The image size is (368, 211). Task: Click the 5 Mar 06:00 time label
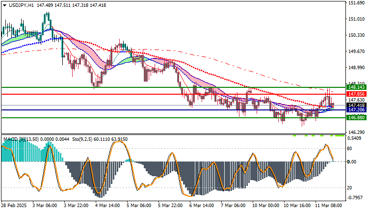click(139, 206)
